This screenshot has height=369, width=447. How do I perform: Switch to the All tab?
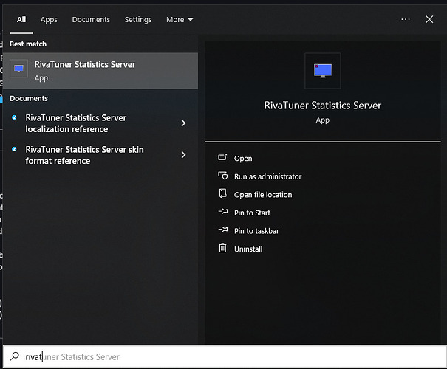(x=21, y=20)
